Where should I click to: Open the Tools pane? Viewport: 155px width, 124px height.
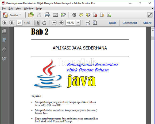click(112, 23)
